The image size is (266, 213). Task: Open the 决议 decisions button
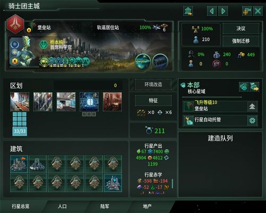point(241,28)
